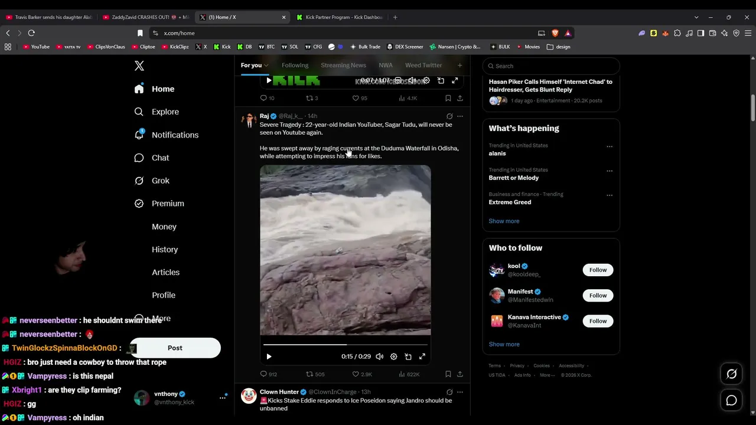Open more options on Clown Hunter's post
The image size is (756, 425).
[460, 392]
